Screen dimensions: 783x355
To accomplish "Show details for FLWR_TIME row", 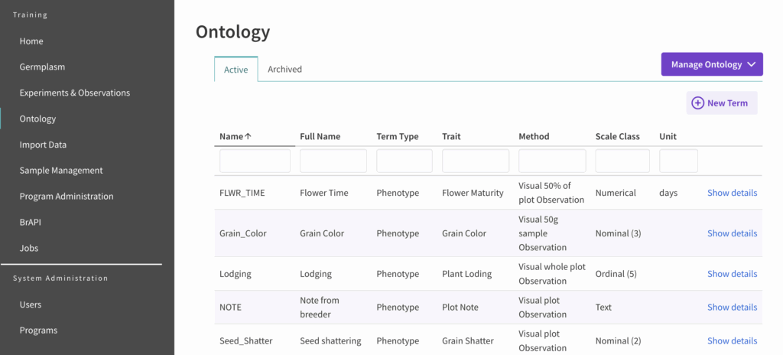I will point(732,193).
